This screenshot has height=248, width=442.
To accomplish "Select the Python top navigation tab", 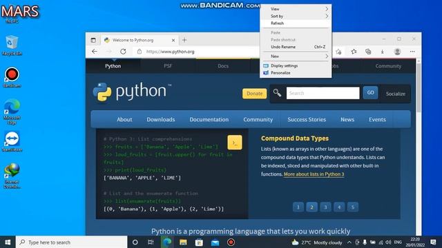I will tap(113, 66).
